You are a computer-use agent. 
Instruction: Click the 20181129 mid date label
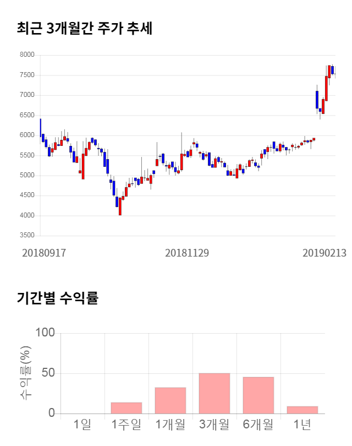[x=187, y=253]
